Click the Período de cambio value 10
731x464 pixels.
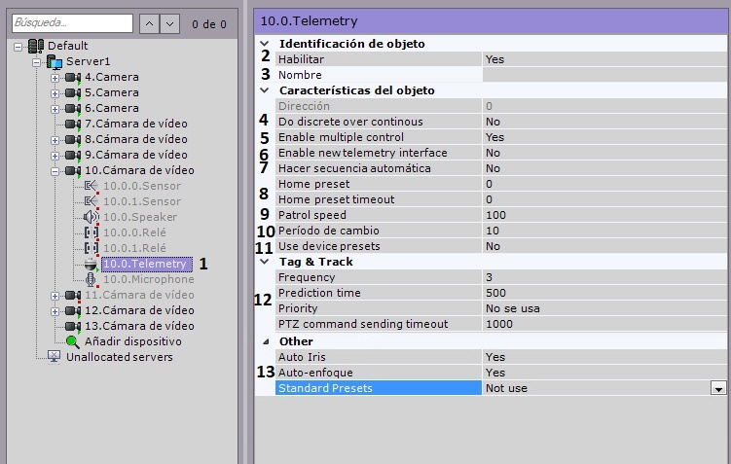[x=604, y=231]
